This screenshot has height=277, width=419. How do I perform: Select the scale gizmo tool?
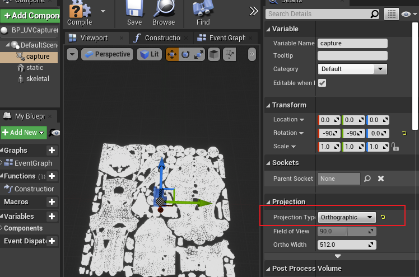point(198,54)
